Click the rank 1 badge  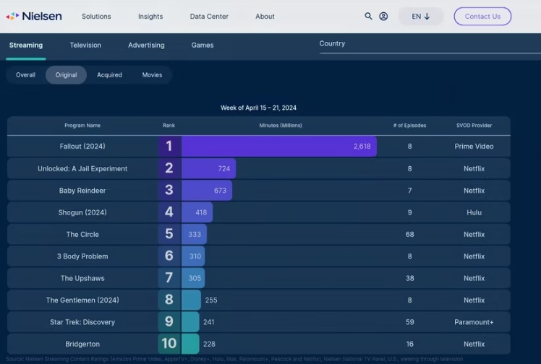pyautogui.click(x=169, y=147)
